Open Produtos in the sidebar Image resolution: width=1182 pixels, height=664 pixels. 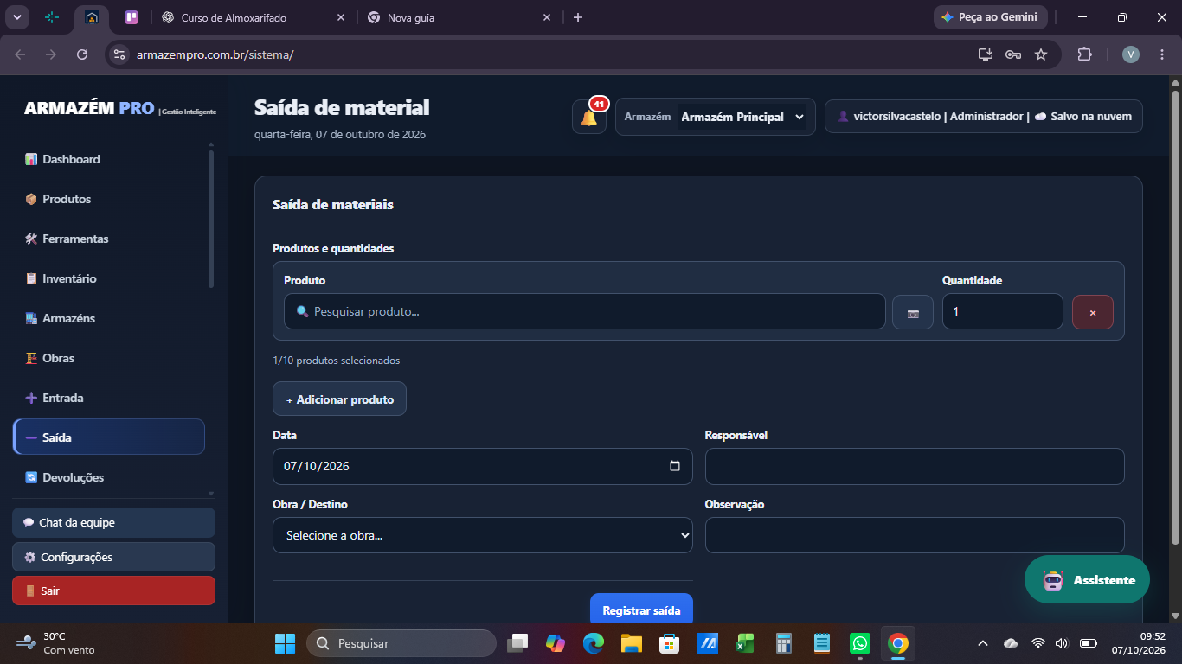pyautogui.click(x=109, y=199)
